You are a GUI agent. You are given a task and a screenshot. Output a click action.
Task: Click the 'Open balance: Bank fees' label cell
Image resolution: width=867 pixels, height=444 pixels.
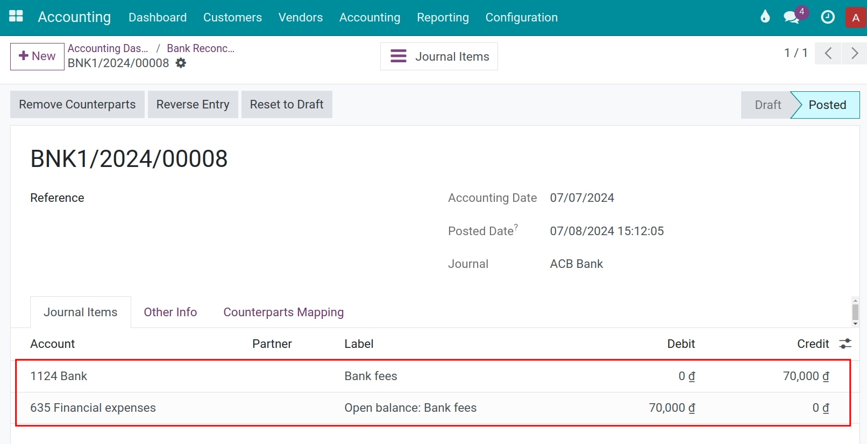pos(410,407)
